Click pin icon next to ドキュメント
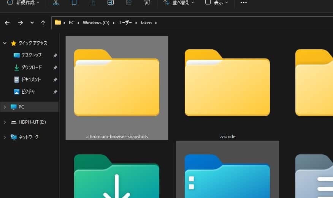 [x=55, y=80]
